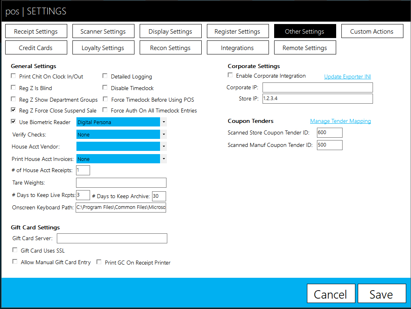
Task: Open the Receipt Settings tab
Action: point(36,31)
